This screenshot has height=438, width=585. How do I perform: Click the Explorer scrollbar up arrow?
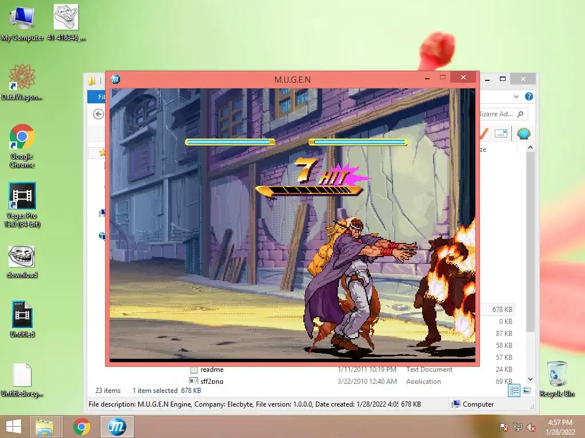[x=530, y=148]
